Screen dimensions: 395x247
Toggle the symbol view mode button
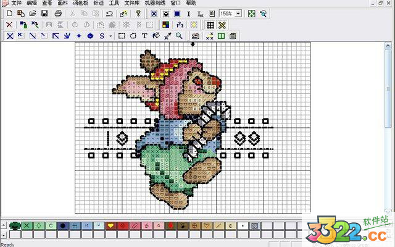point(166,14)
